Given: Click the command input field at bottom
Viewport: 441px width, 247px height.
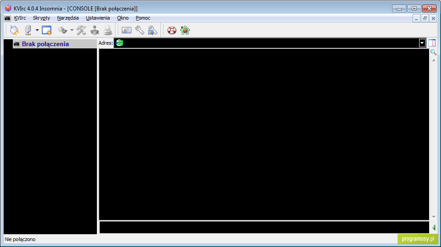Looking at the screenshot, I should pos(264,227).
